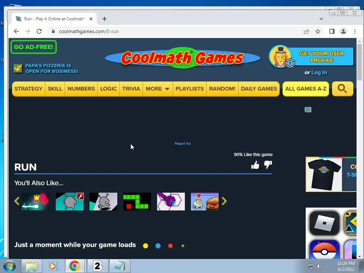Screen dimensions: 364x273
Task: Open DAILY GAMES section
Action: (x=259, y=89)
